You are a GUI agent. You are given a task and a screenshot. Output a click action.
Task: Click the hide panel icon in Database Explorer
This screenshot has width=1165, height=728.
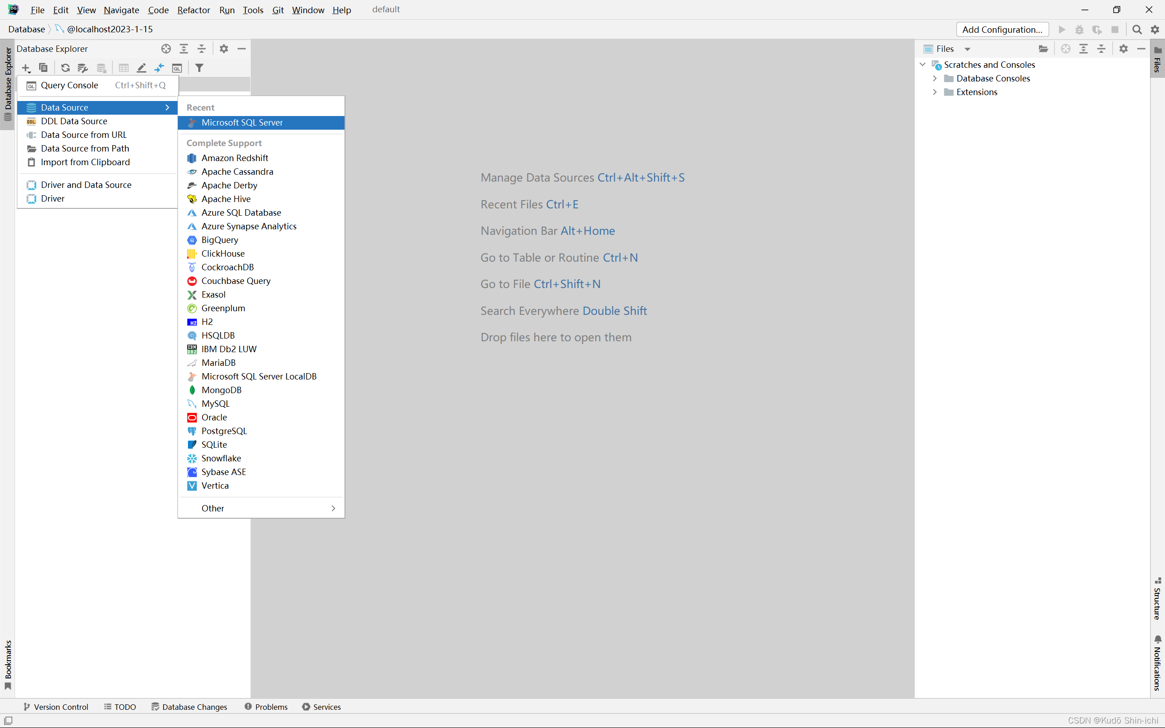242,49
